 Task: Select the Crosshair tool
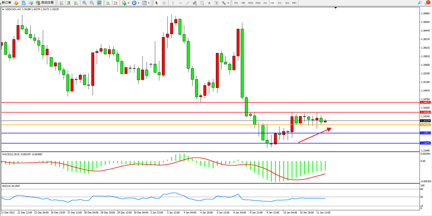[164, 3]
